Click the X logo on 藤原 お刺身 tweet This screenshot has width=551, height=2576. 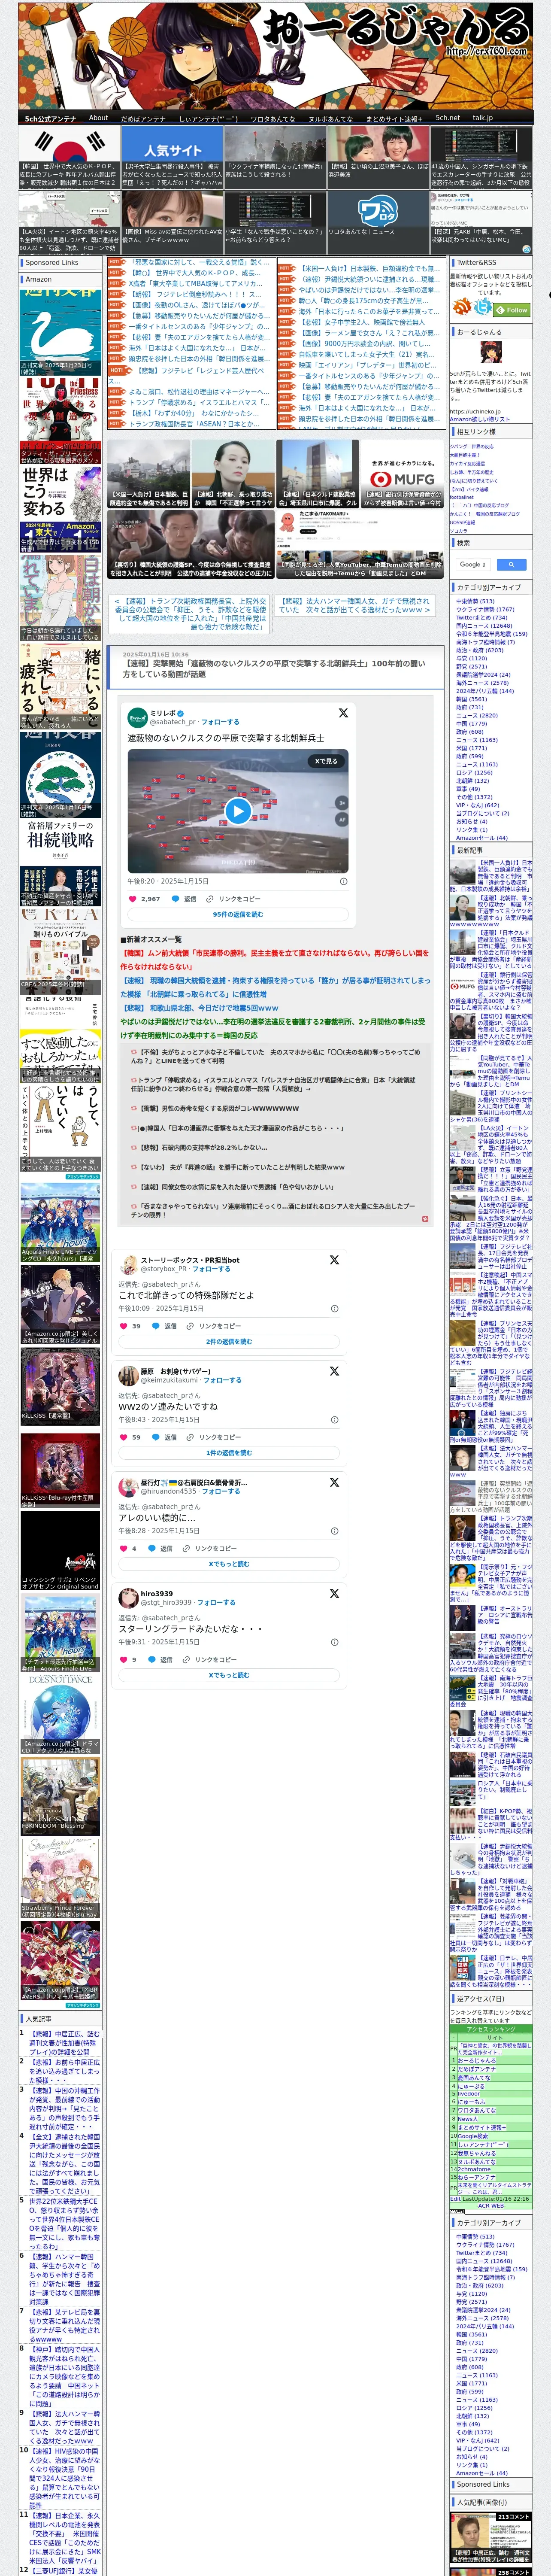[x=334, y=1371]
